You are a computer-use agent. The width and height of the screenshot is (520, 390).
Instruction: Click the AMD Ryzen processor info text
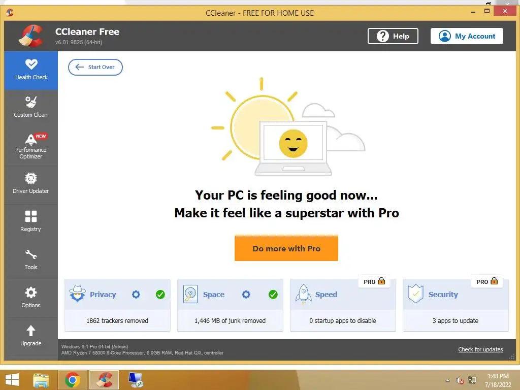click(142, 353)
